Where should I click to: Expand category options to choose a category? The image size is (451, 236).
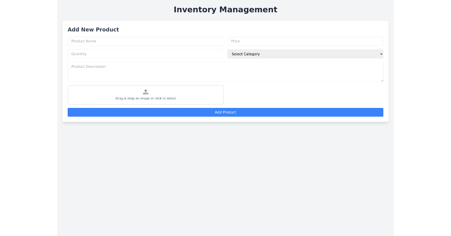[x=305, y=54]
